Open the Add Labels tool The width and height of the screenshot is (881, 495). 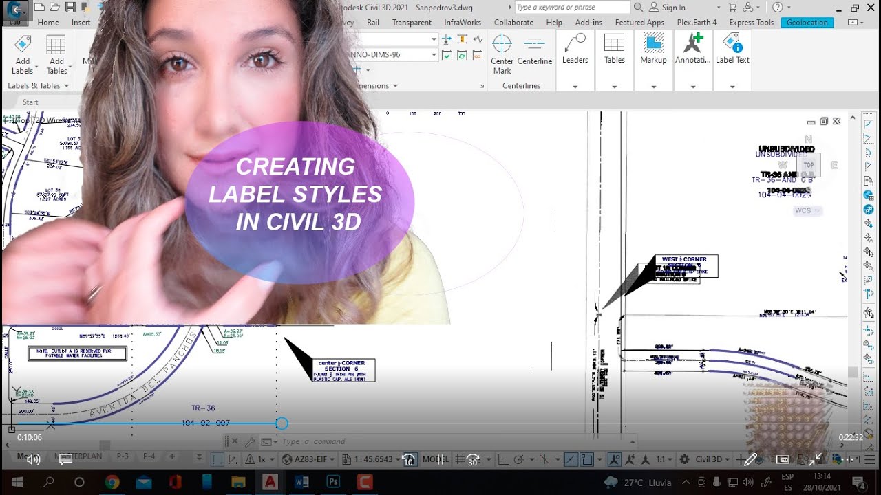pos(23,54)
